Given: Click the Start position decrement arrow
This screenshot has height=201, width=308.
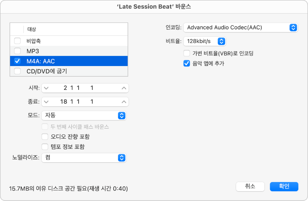Looking at the screenshot, I should (x=47, y=88).
